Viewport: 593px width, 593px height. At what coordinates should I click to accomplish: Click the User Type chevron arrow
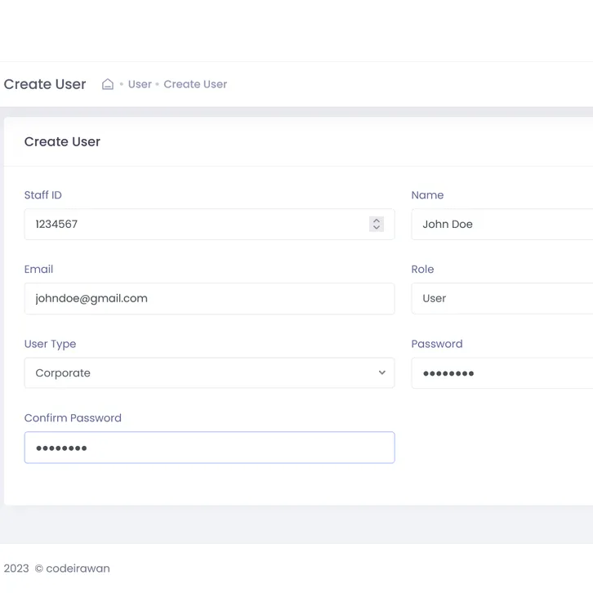click(x=381, y=373)
